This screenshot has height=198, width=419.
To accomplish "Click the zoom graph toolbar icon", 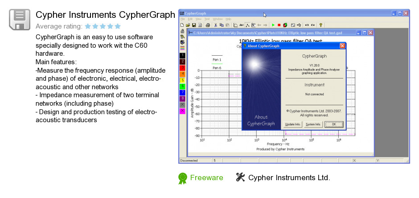I will point(253,25).
